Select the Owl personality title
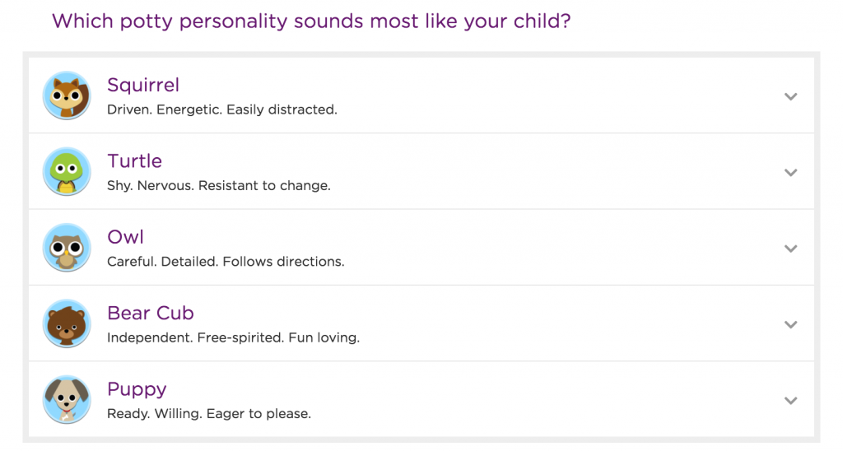843x451 pixels. click(125, 237)
